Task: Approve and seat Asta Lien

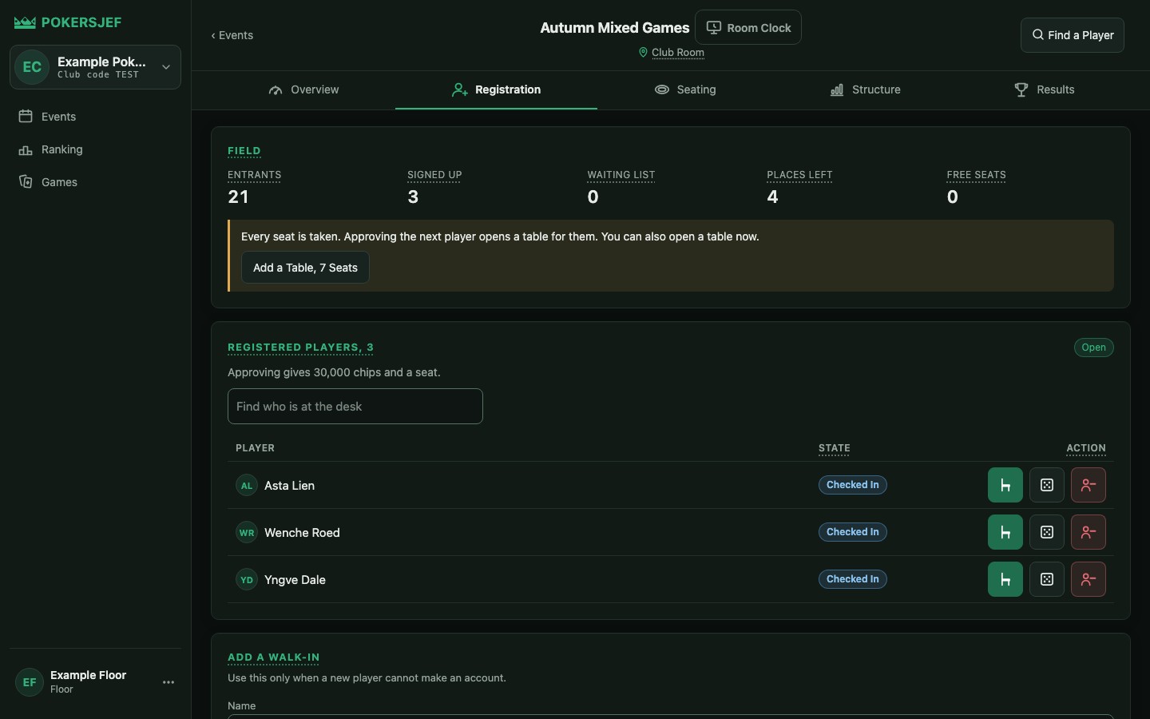Action: point(1005,485)
